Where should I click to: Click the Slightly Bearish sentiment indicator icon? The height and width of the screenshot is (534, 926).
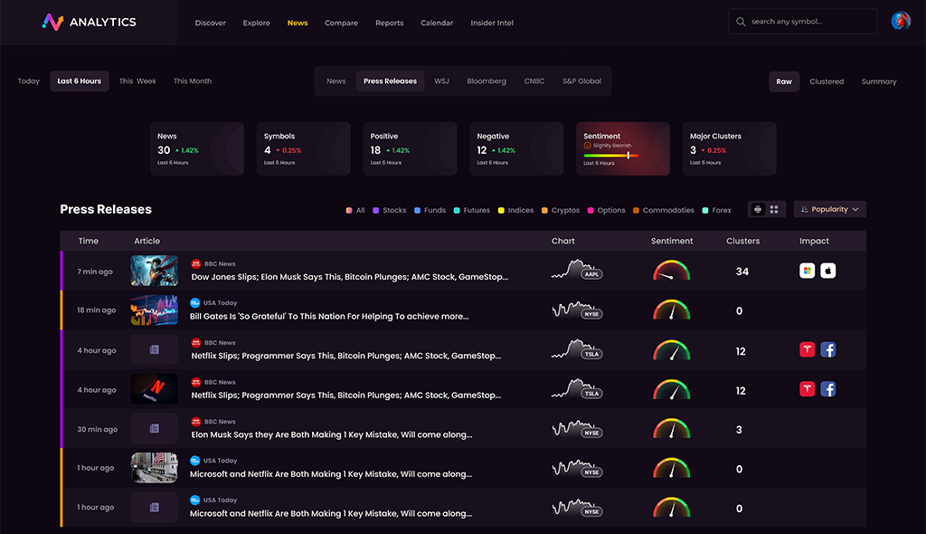pos(587,146)
